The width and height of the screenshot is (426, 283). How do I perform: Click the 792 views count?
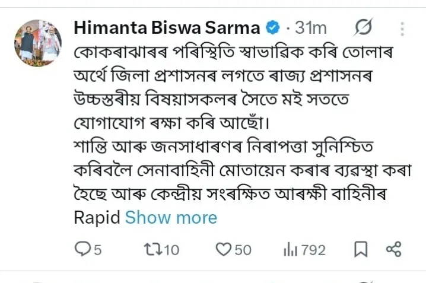pos(313,250)
